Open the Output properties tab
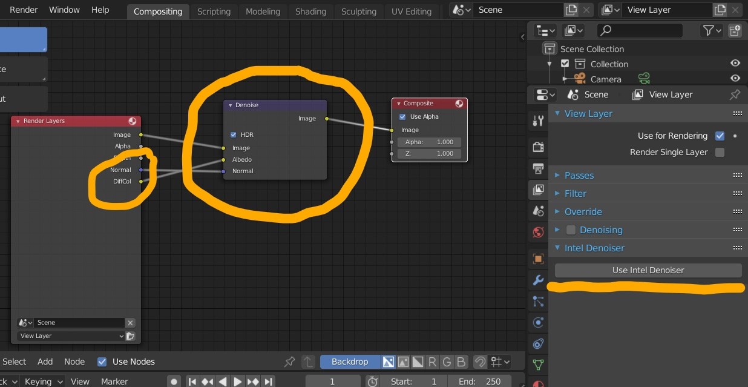 [x=537, y=168]
